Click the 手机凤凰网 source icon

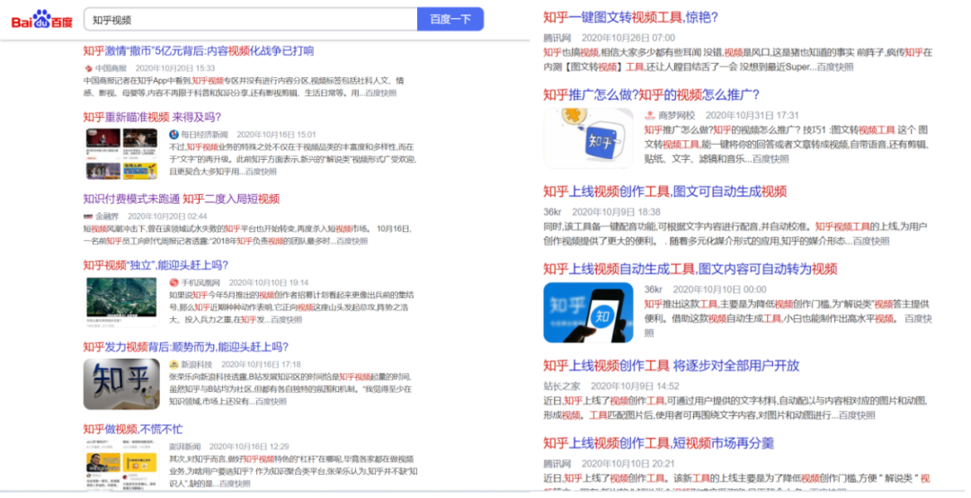tap(174, 282)
